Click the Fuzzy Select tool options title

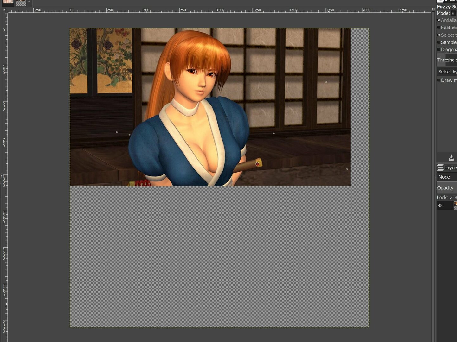pyautogui.click(x=447, y=7)
